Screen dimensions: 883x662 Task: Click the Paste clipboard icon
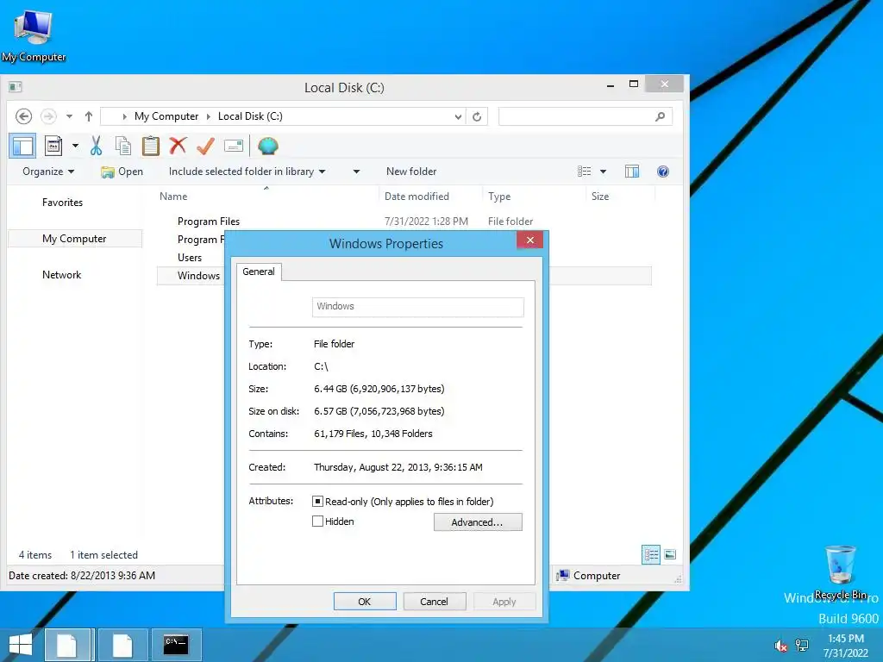(x=150, y=147)
